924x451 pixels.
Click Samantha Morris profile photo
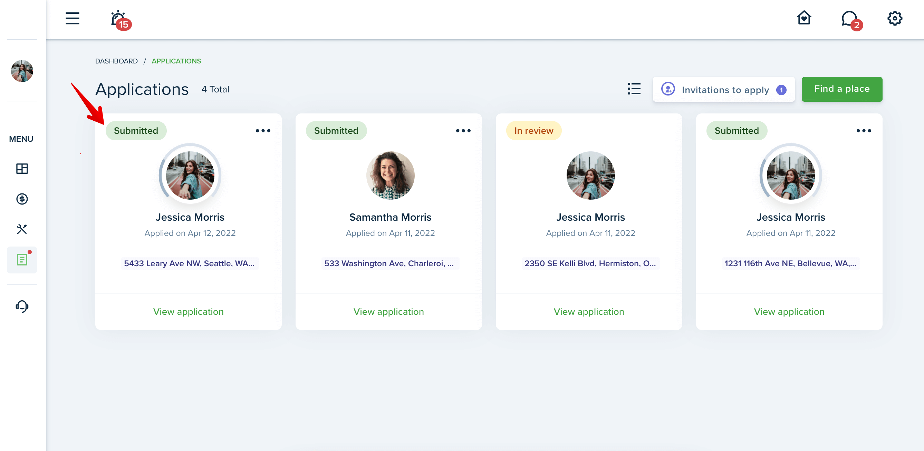[390, 175]
